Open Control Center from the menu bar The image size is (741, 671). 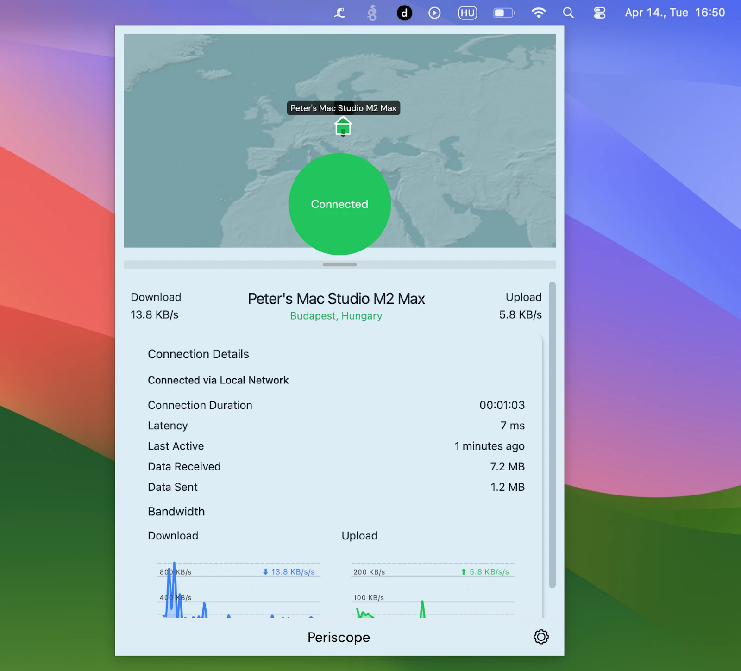coord(599,13)
